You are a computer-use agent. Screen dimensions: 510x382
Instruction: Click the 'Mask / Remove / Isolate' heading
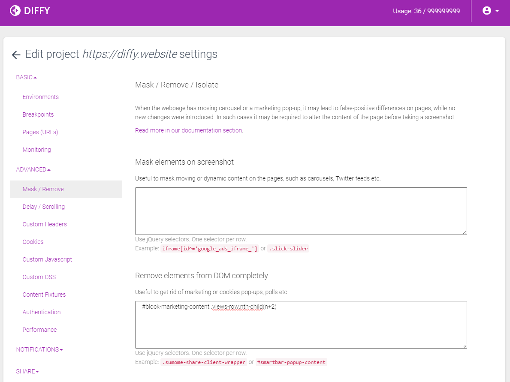[x=177, y=85]
